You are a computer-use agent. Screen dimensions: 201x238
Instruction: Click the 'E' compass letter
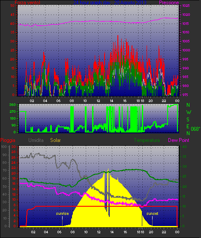pos(188,127)
